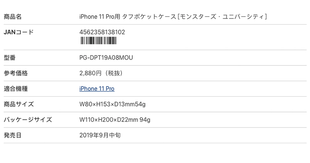Click the 2,880円 reference price value
Image resolution: width=310 pixels, height=163 pixels.
coord(91,73)
